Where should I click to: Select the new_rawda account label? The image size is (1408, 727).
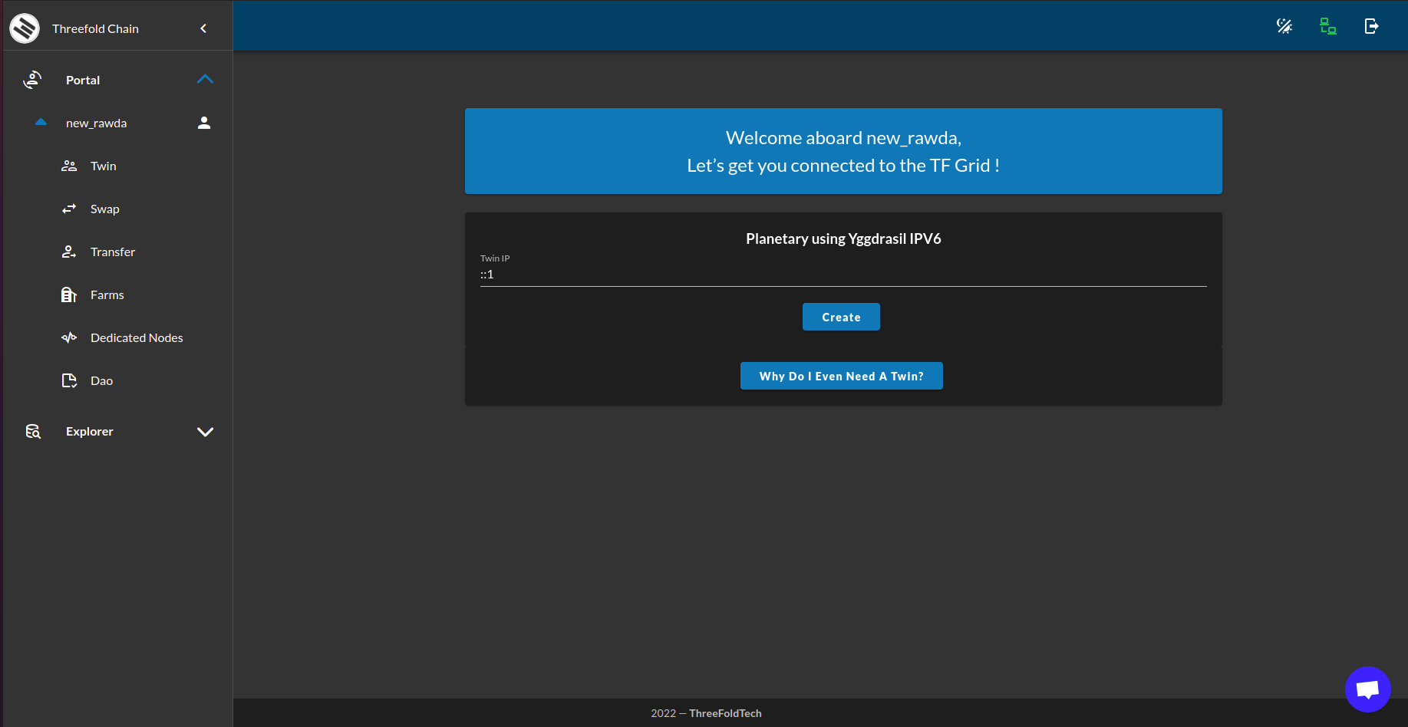[x=97, y=123]
